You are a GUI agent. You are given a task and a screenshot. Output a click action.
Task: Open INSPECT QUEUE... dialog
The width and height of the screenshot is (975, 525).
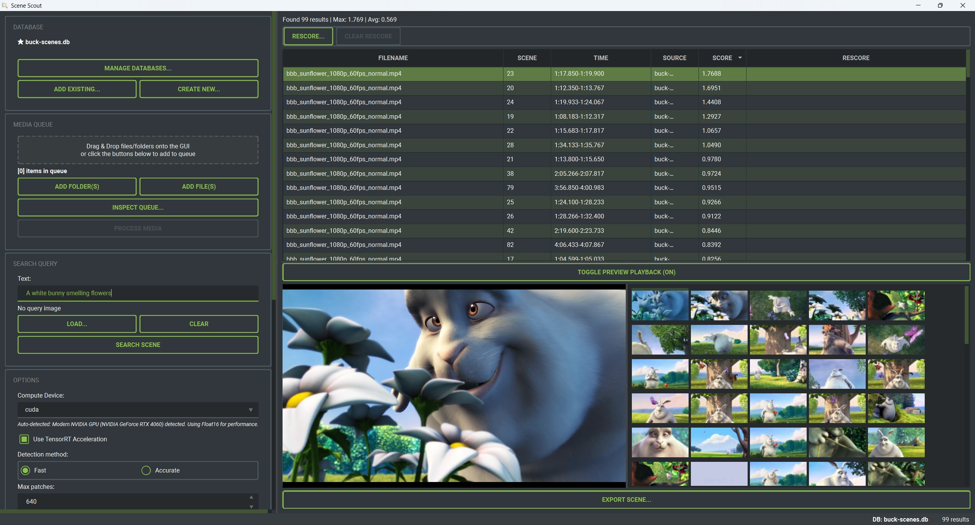[138, 207]
